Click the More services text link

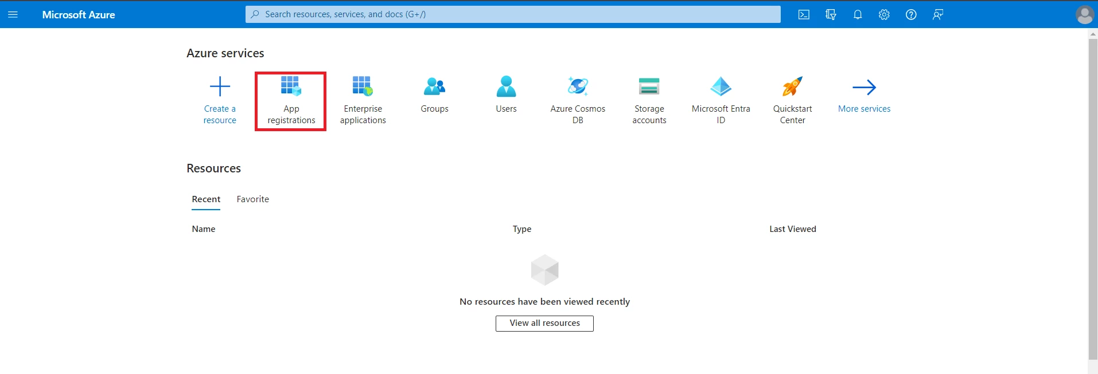(864, 109)
